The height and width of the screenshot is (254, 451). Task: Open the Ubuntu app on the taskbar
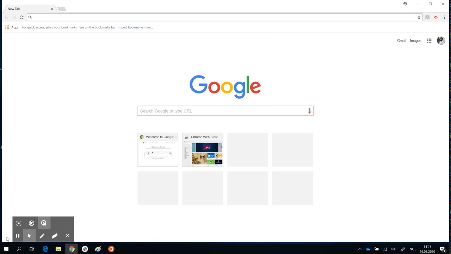tap(111, 249)
